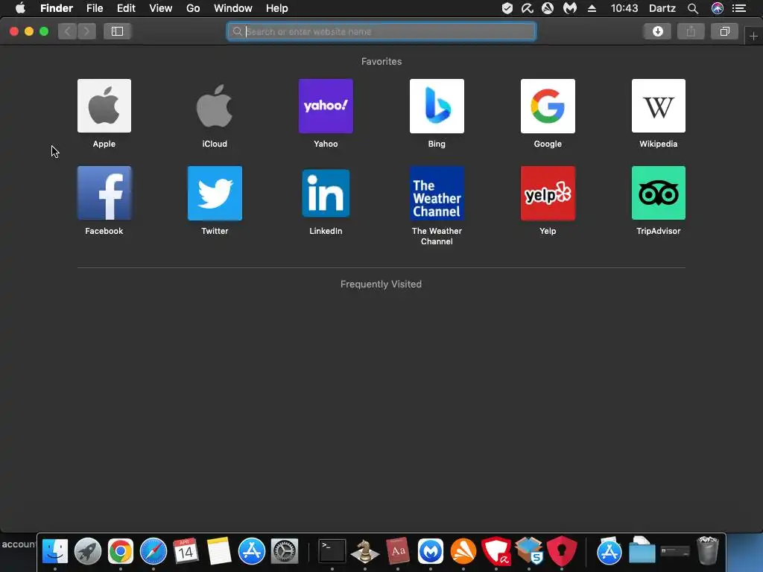
Task: Open the Go menu
Action: click(193, 8)
